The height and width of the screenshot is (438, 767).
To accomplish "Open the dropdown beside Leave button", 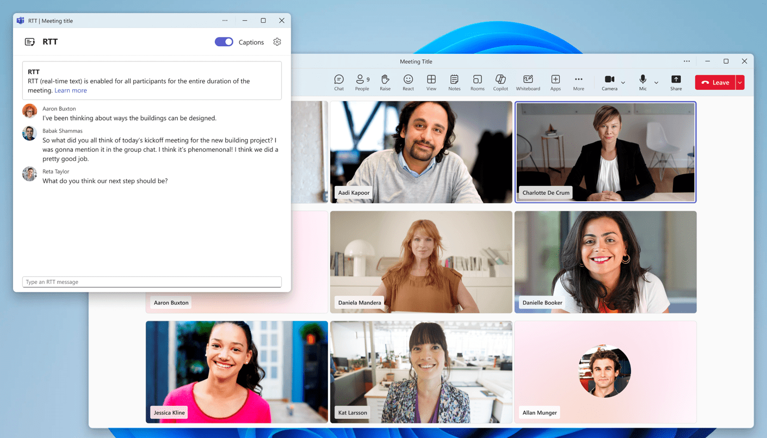I will (x=740, y=83).
